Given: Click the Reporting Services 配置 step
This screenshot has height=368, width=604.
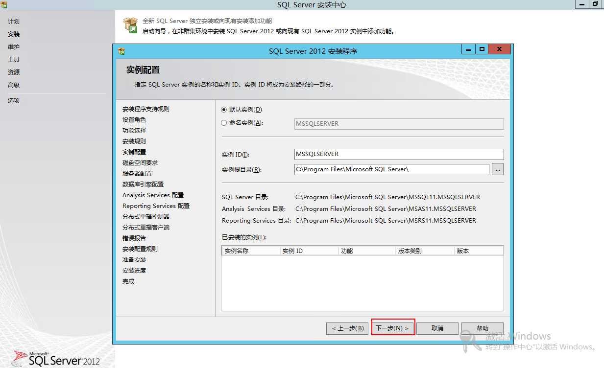Looking at the screenshot, I should point(156,206).
